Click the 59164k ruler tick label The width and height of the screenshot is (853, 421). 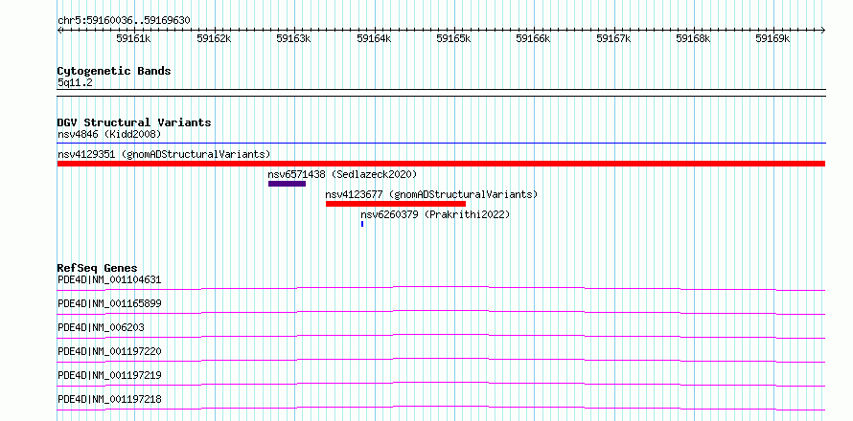point(374,38)
